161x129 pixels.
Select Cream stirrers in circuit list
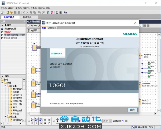(10, 38)
